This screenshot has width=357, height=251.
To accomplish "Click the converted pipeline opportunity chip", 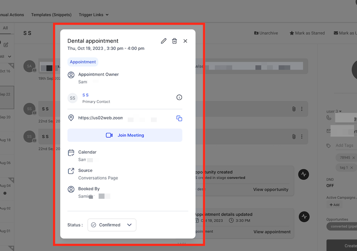I will tap(342, 227).
